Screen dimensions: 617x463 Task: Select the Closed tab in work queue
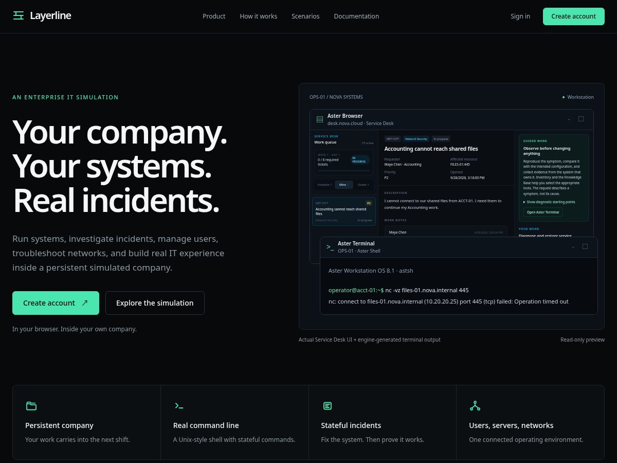pos(364,185)
